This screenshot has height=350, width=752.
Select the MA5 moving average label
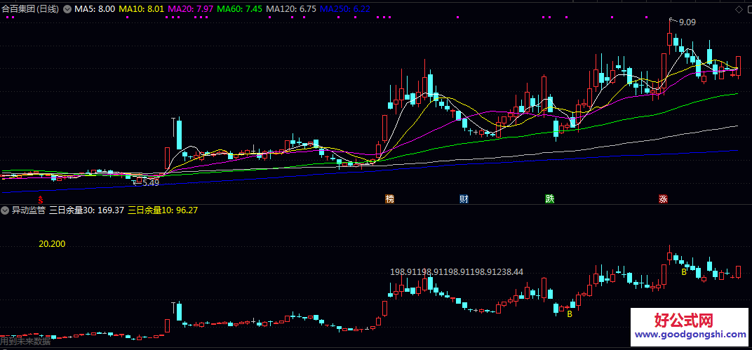pos(95,9)
